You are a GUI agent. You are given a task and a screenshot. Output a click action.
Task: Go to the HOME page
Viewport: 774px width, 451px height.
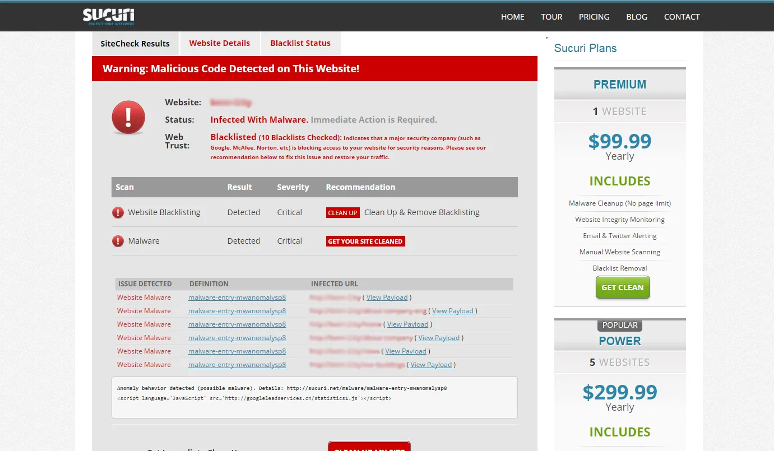513,17
